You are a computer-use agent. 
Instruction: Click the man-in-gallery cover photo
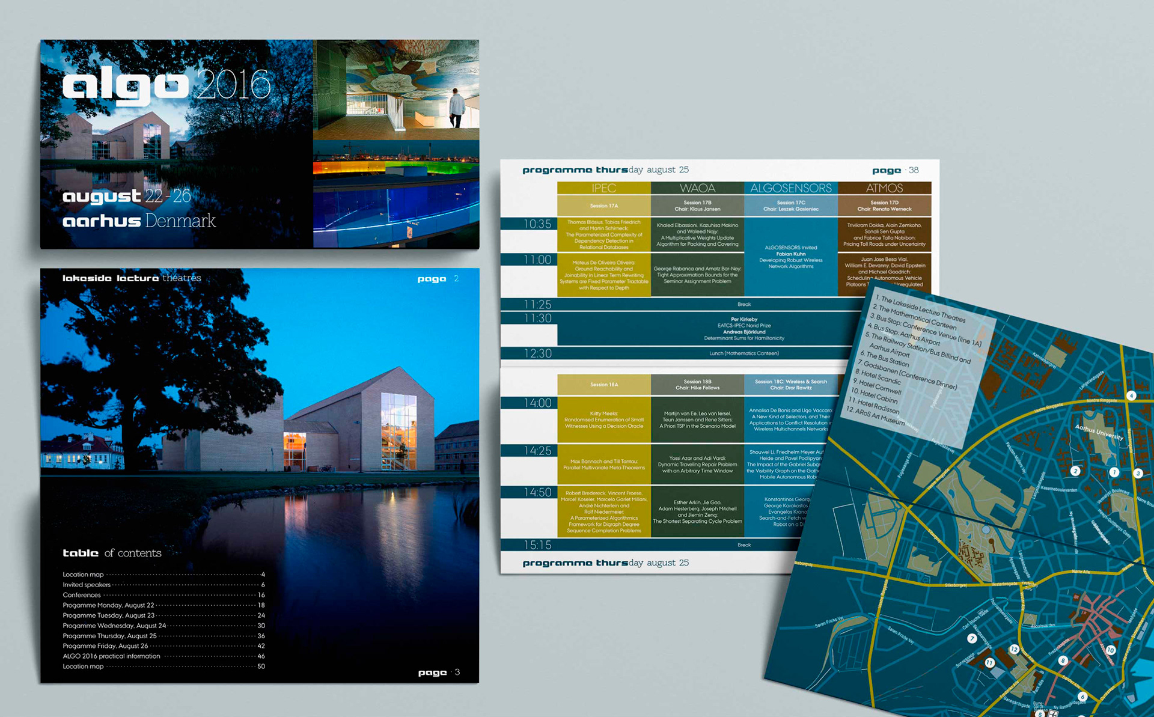(396, 90)
